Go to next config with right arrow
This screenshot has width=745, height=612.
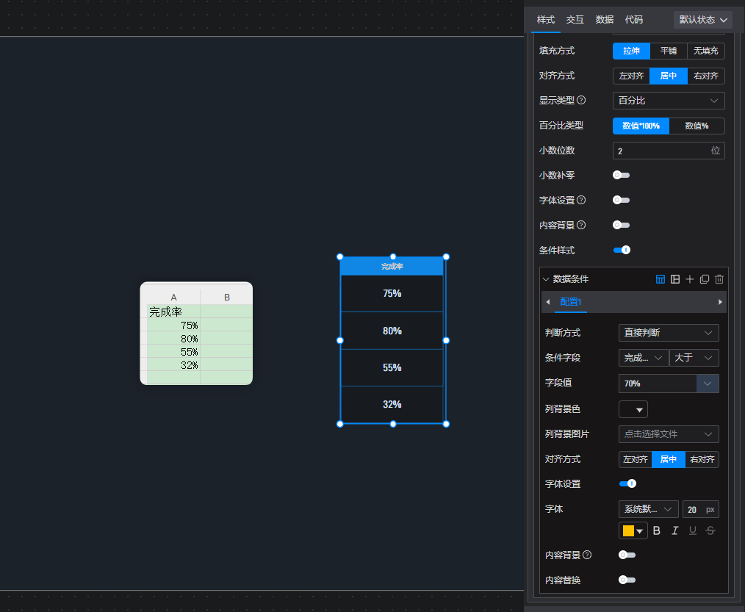720,302
